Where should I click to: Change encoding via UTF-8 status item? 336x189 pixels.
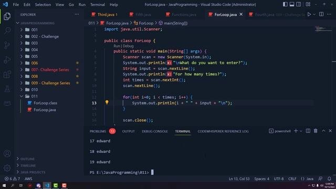[279, 178]
